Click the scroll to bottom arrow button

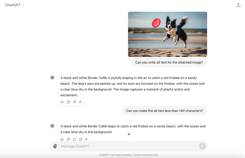point(129,134)
